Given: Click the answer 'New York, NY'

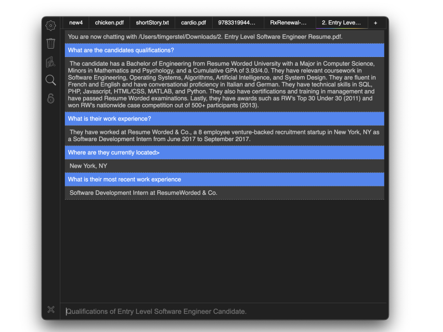Looking at the screenshot, I should [224, 166].
